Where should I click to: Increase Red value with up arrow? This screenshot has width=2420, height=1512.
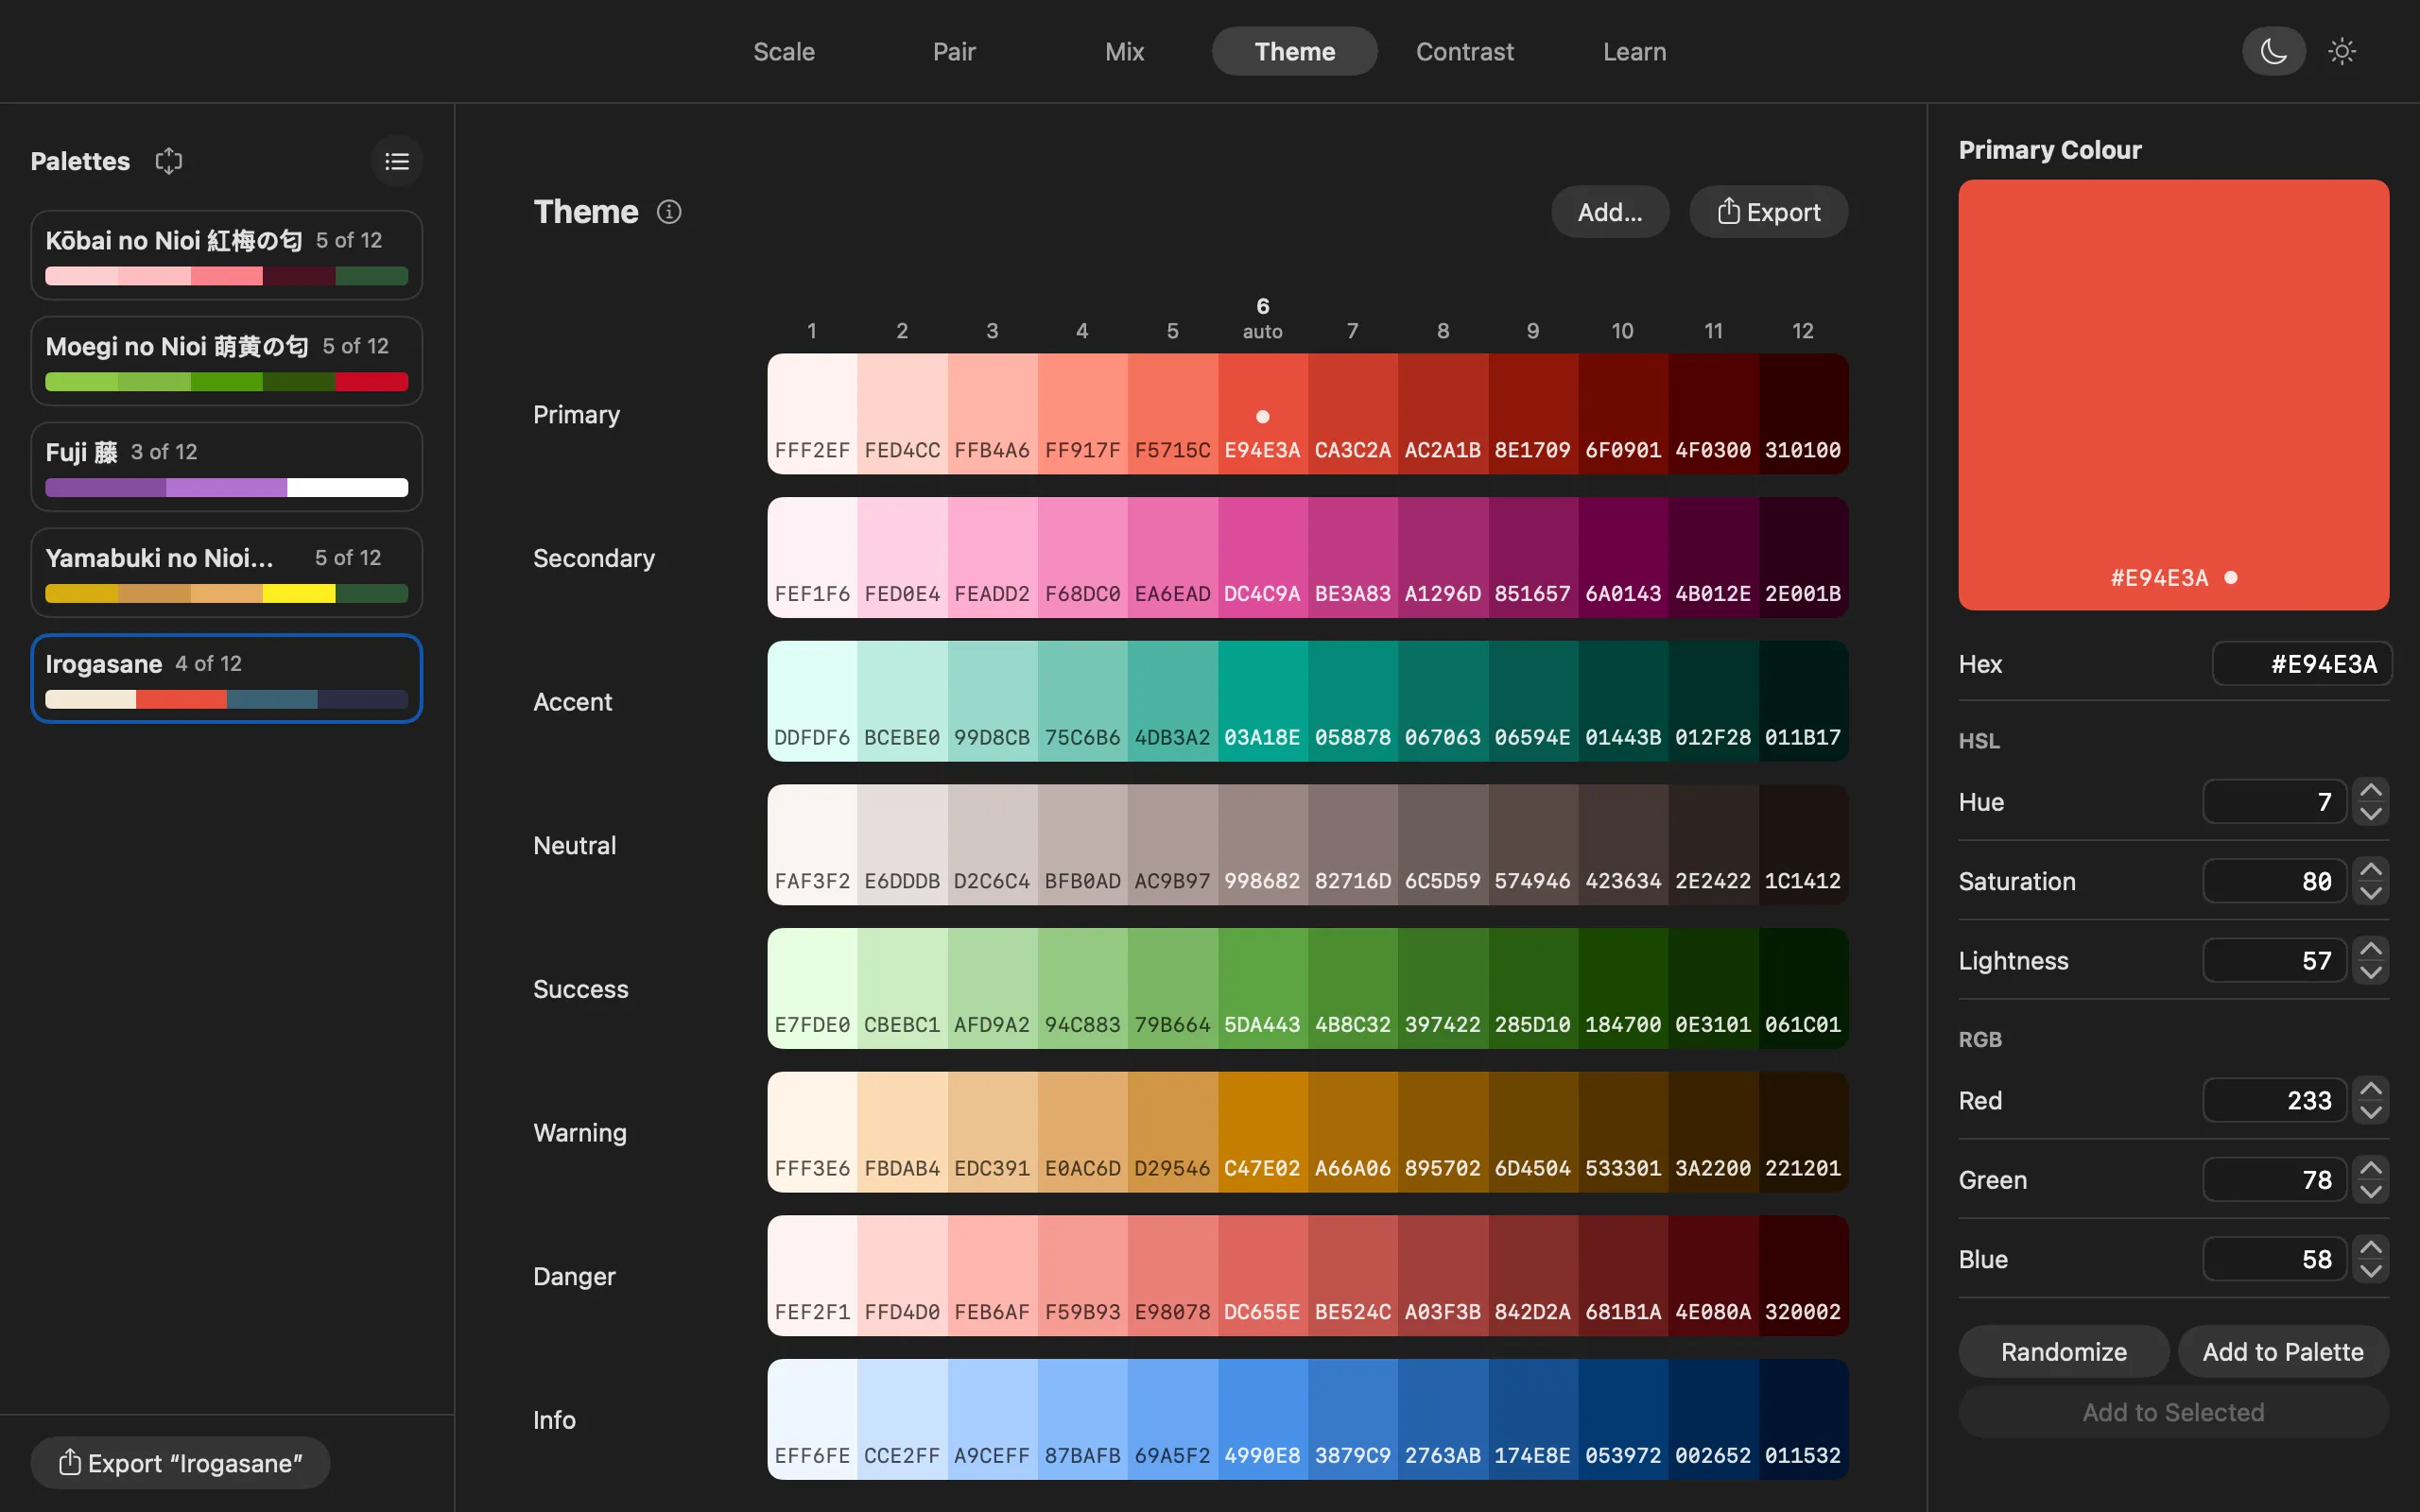point(2370,1088)
